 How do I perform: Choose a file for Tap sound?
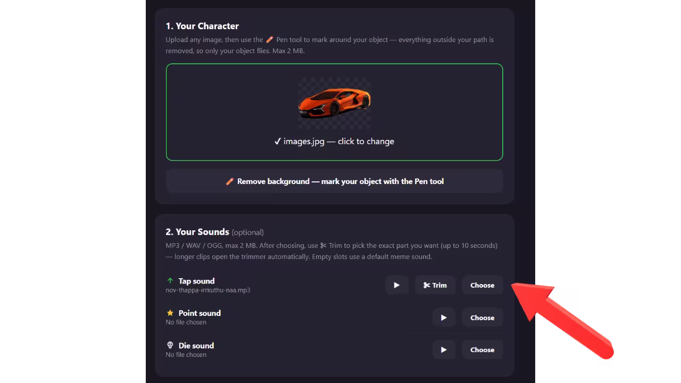click(x=482, y=285)
